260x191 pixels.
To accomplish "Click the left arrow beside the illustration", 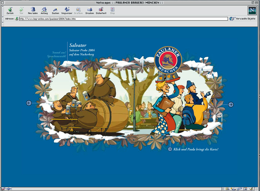I will (x=29, y=103).
